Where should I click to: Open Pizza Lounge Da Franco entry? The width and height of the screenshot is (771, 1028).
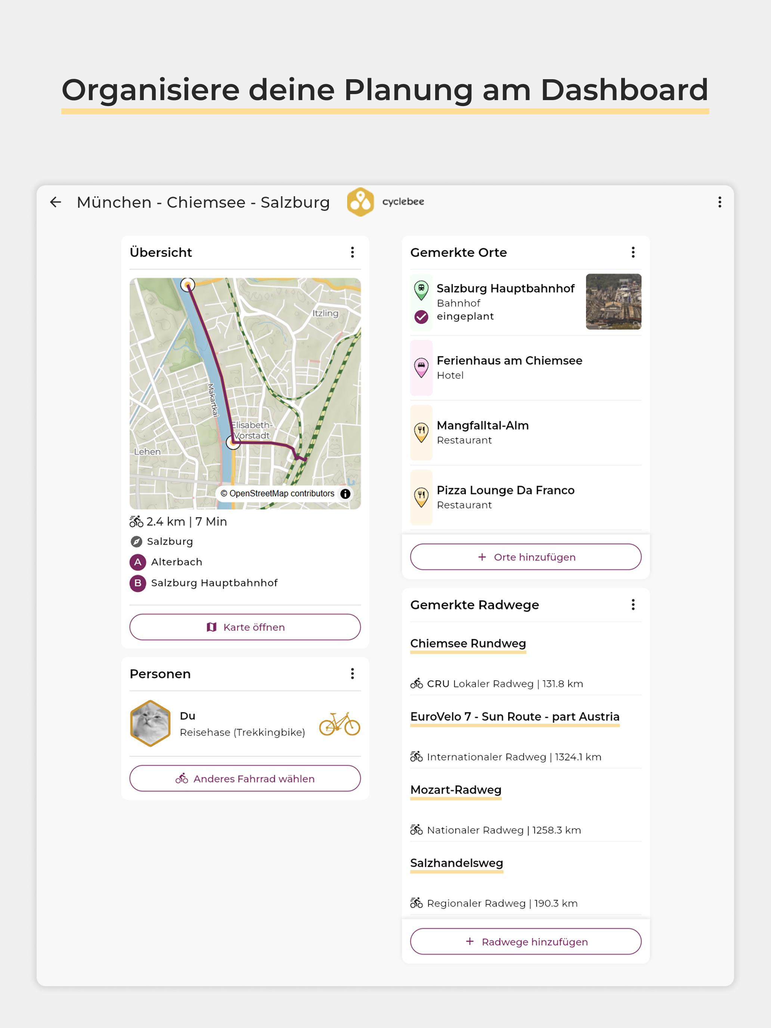tap(526, 498)
